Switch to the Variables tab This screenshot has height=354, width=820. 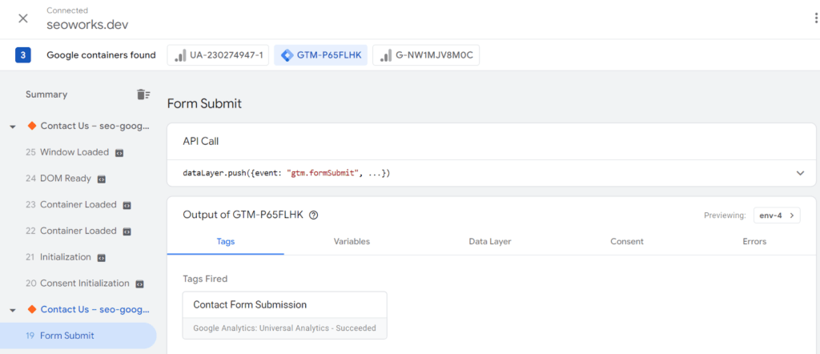point(352,242)
